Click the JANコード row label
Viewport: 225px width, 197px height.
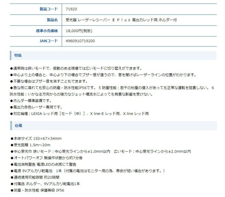click(x=49, y=41)
